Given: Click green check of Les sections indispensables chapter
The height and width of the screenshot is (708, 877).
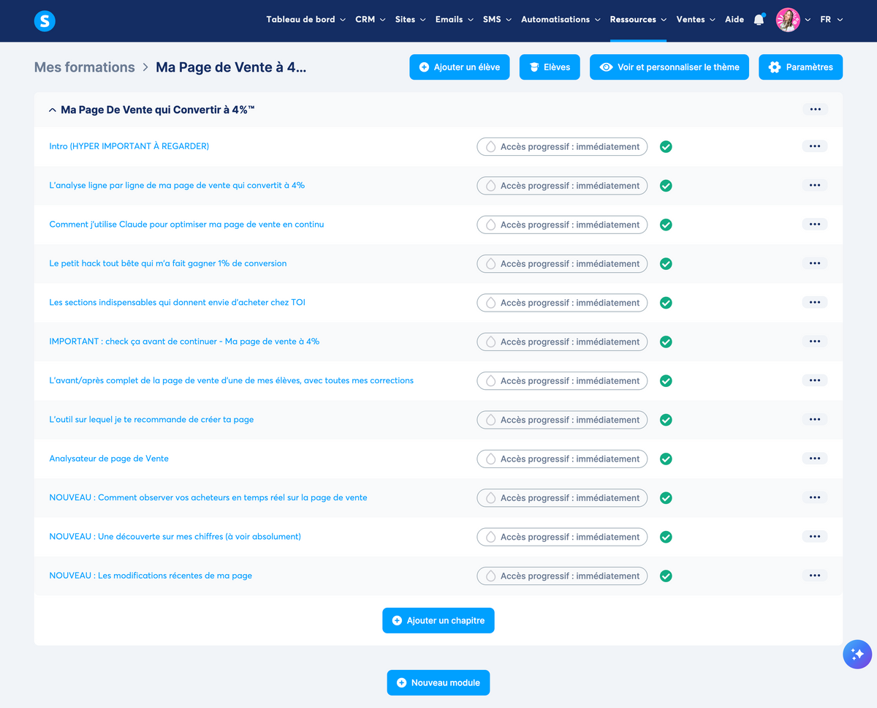Looking at the screenshot, I should click(666, 303).
